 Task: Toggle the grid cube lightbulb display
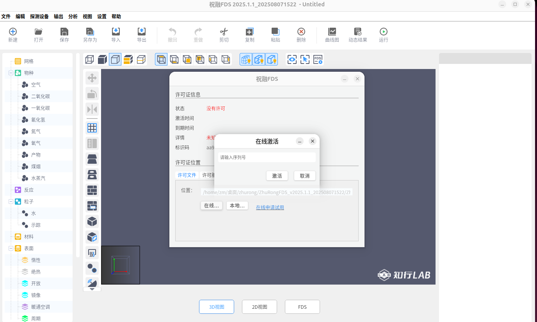click(246, 59)
